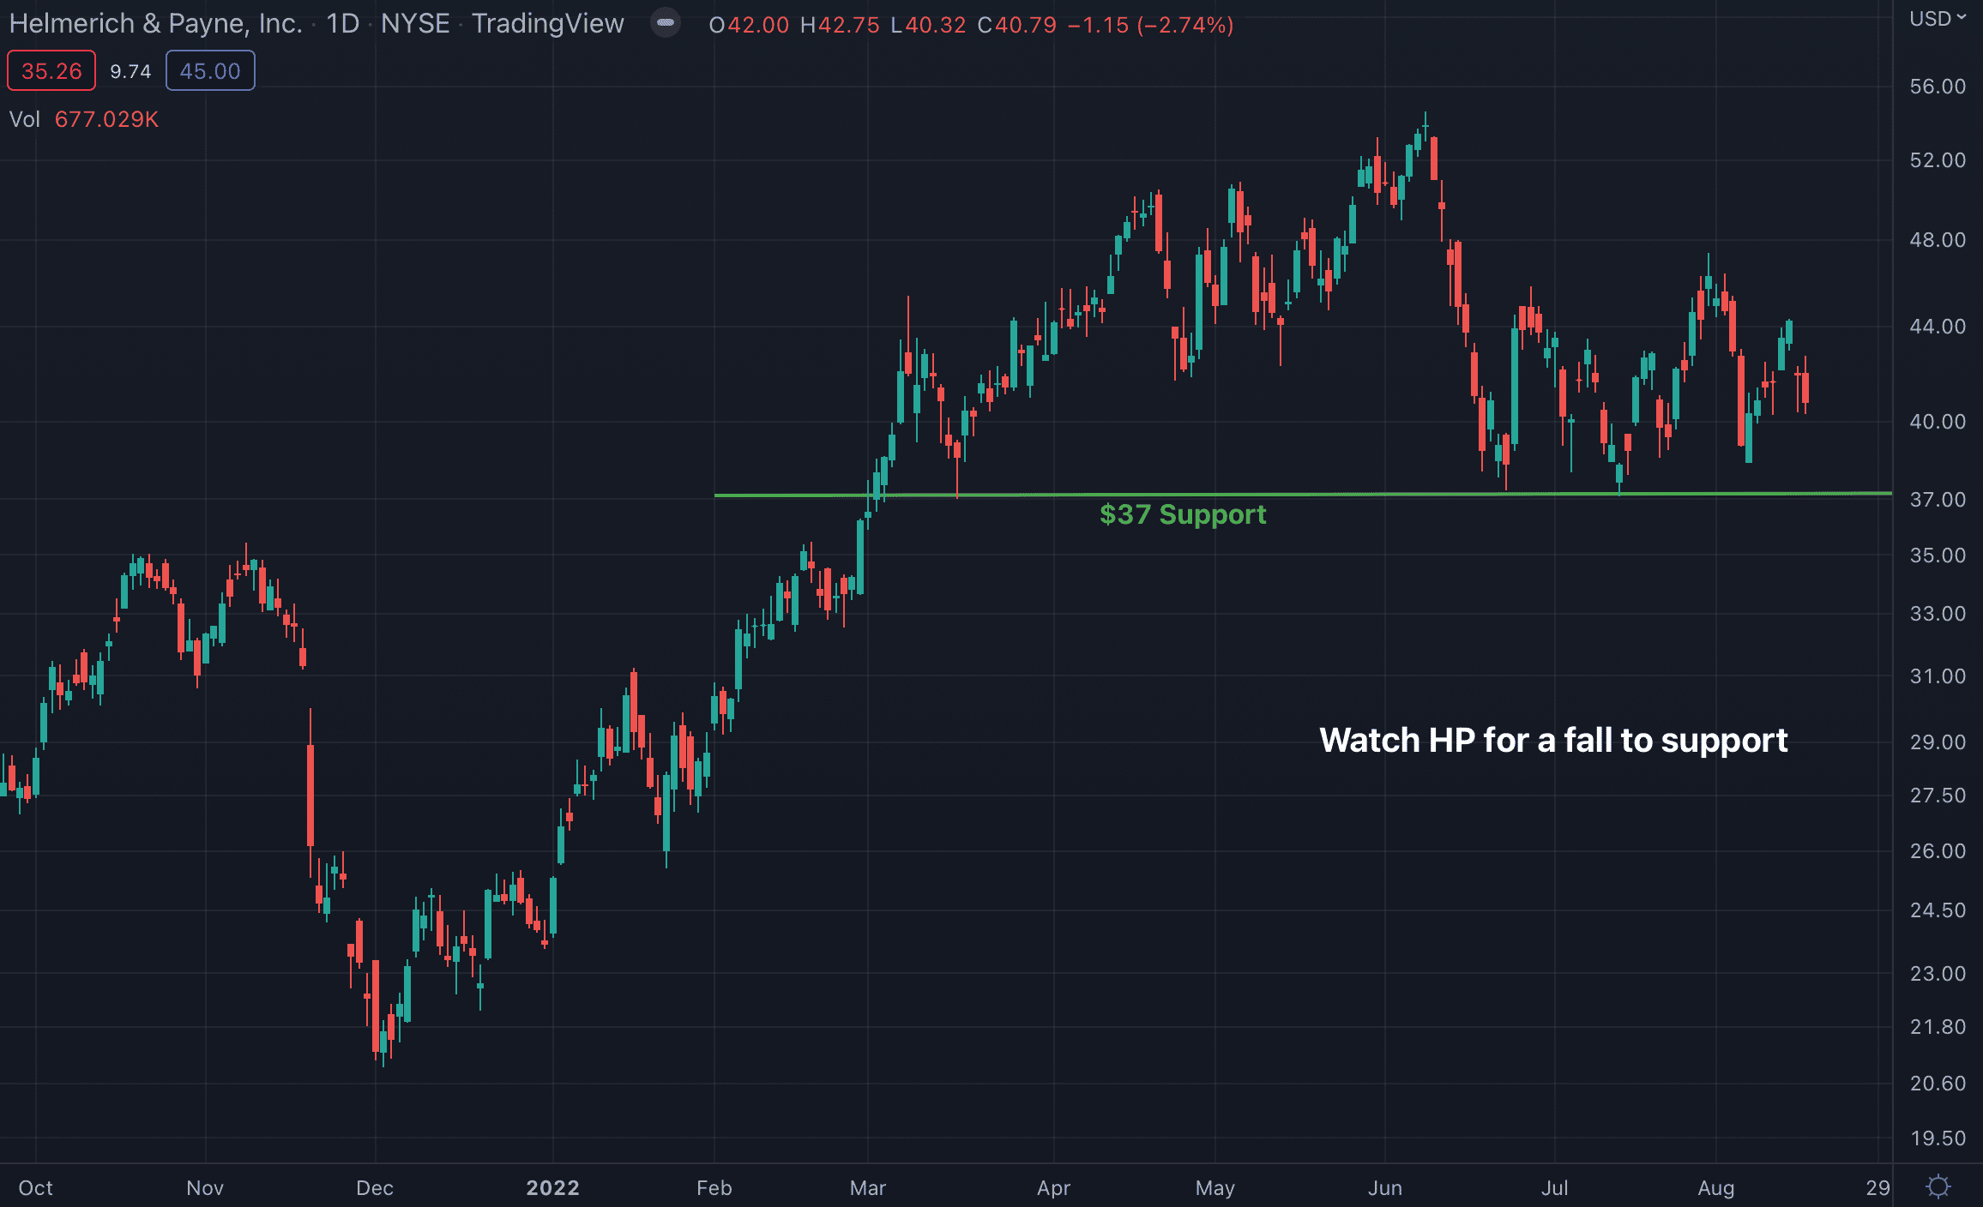Viewport: 1983px width, 1207px height.
Task: Click the 56.00 price scale label
Action: click(1937, 87)
